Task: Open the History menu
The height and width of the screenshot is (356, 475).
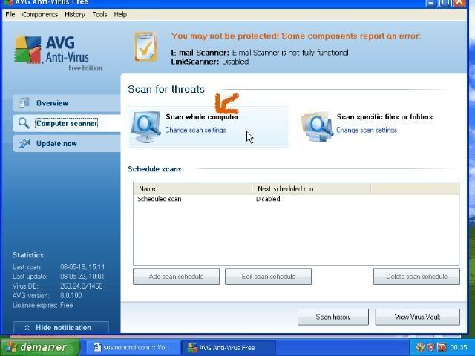Action: [75, 15]
